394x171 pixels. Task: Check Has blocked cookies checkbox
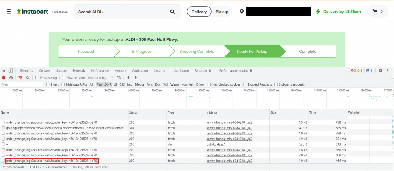pos(209,84)
